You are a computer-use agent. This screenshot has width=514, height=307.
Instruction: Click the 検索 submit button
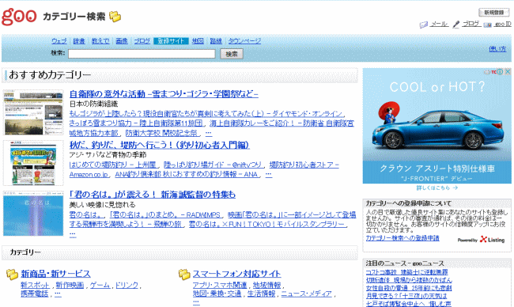(232, 54)
